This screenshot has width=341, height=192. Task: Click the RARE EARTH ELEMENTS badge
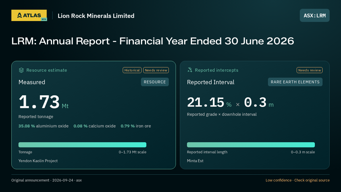tap(295, 82)
